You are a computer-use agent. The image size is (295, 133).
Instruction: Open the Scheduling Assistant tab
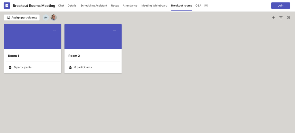point(94,5)
